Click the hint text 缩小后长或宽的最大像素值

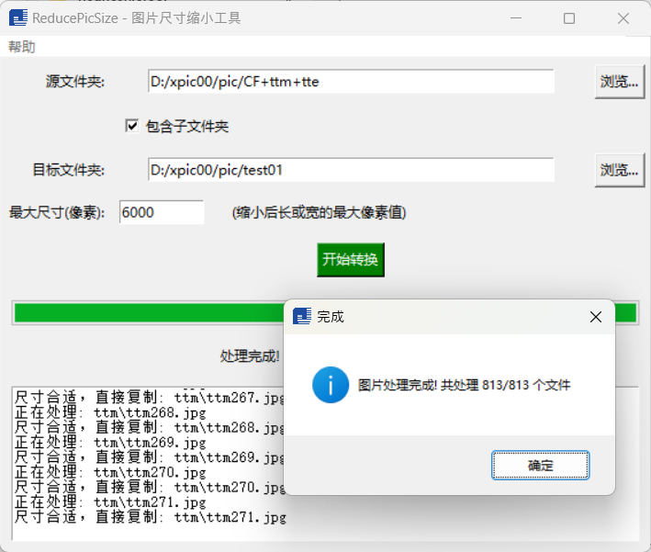319,213
